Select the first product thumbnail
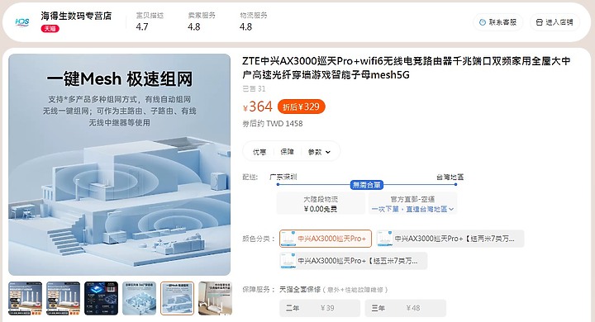This screenshot has width=595, height=322. tap(25, 298)
